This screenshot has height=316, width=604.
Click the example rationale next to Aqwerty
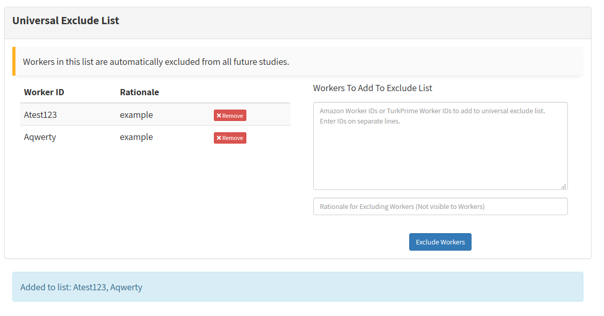136,137
